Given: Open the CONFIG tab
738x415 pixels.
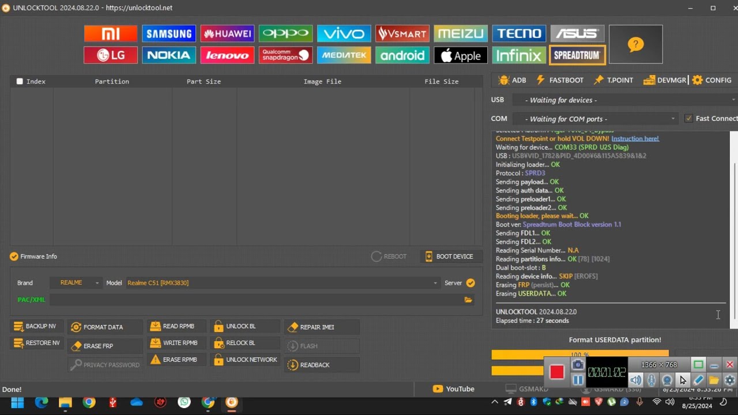Looking at the screenshot, I should (x=712, y=80).
